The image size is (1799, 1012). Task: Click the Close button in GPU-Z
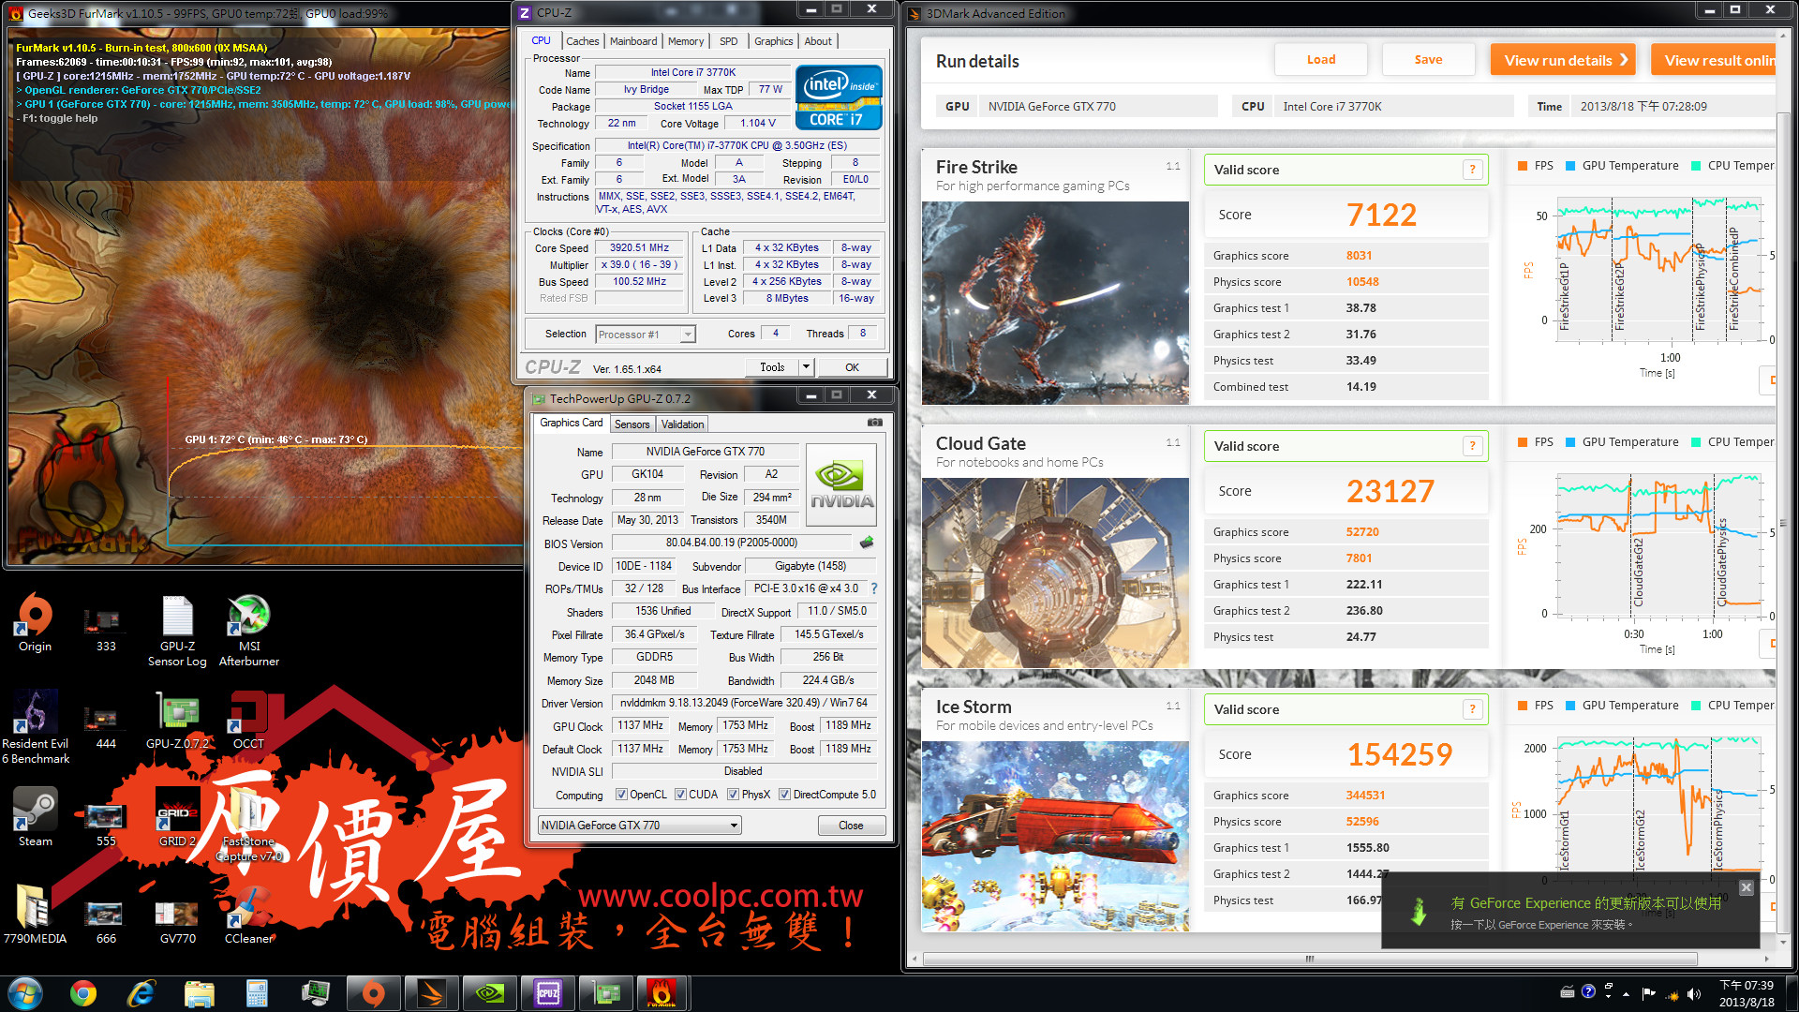pyautogui.click(x=851, y=826)
